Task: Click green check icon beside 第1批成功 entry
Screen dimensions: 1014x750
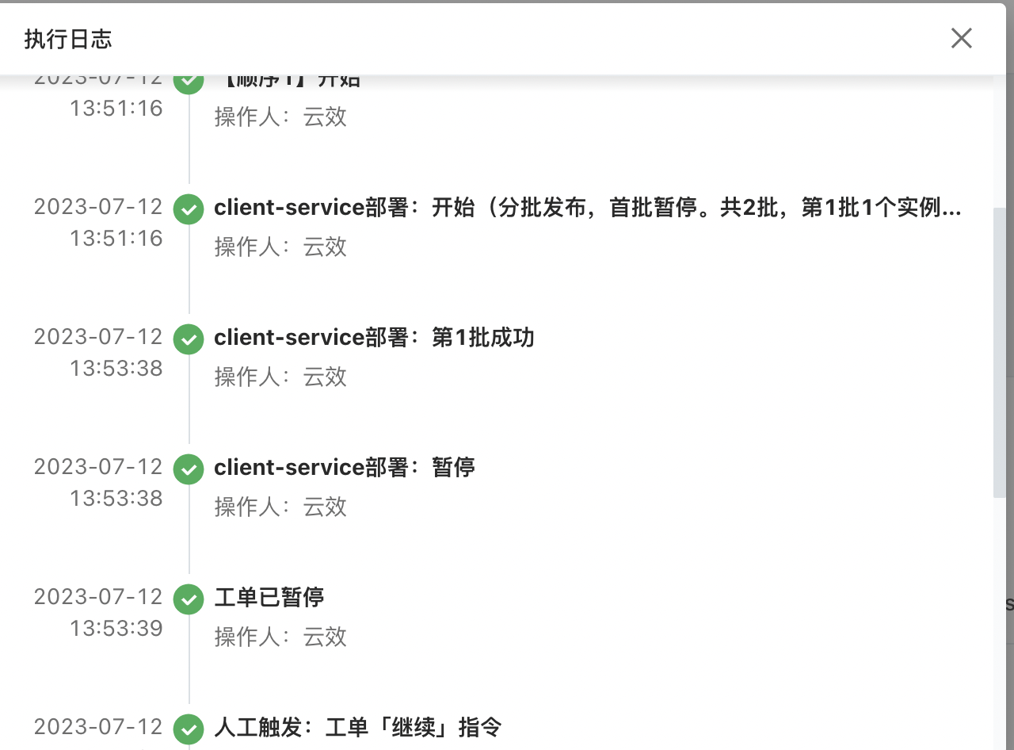Action: click(189, 339)
